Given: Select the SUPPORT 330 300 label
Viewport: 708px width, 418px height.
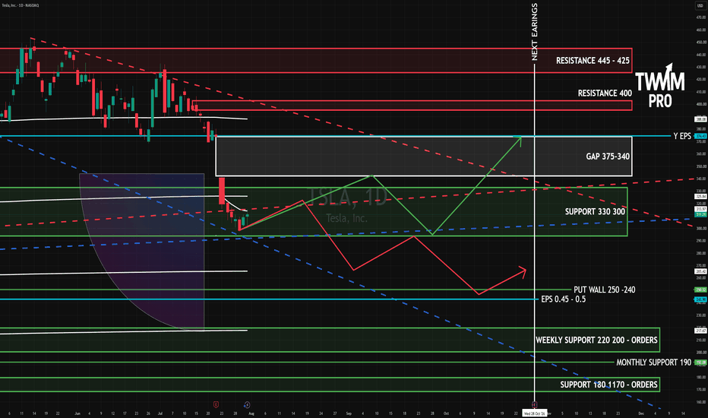Looking at the screenshot, I should (x=595, y=211).
